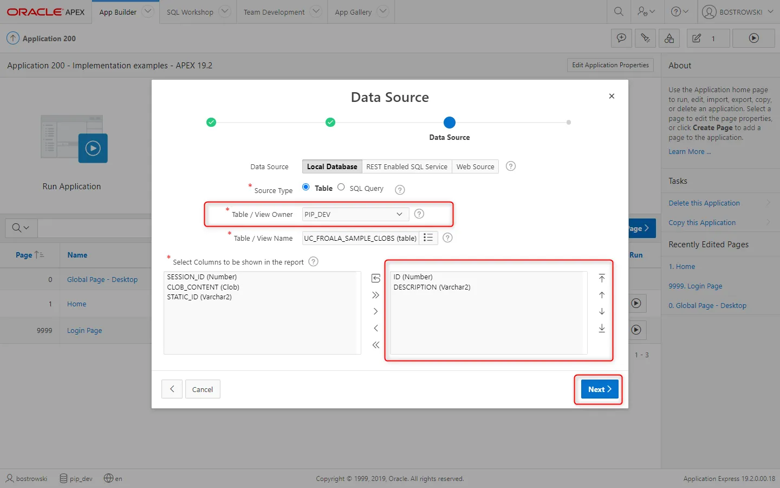Open Table / View Name list of values
The height and width of the screenshot is (488, 780).
pyautogui.click(x=428, y=238)
